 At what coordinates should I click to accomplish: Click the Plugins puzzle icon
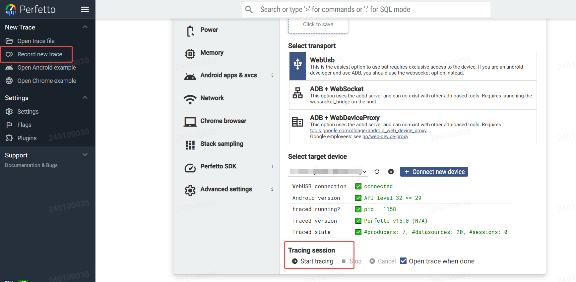[x=9, y=138]
